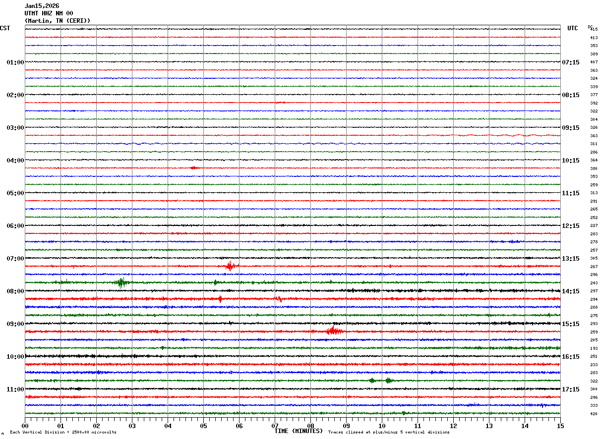Click the big green burst above 08:00 trace
Viewport: 600px width, 439px height.
click(x=121, y=283)
